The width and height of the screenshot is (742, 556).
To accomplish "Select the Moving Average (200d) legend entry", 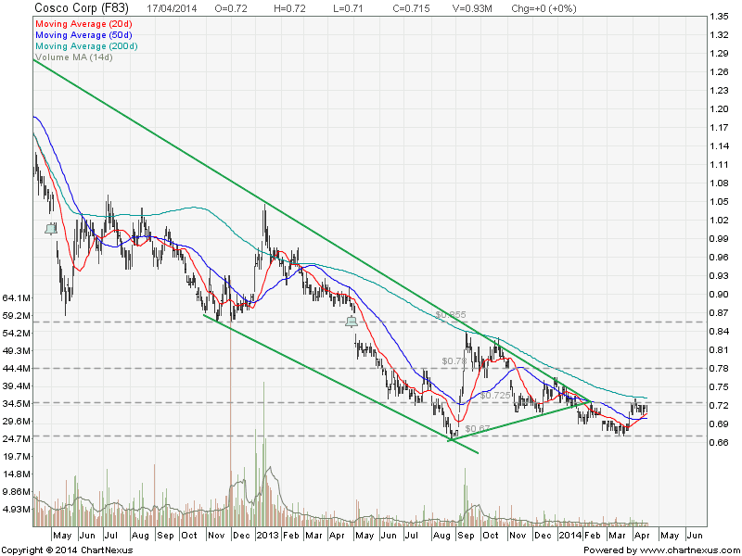I will (86, 46).
